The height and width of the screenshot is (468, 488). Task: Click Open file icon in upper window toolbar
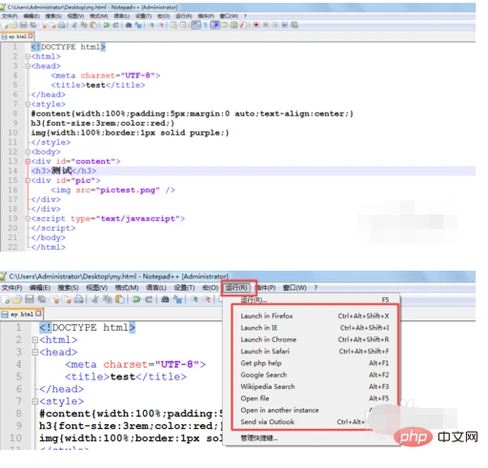pos(14,25)
